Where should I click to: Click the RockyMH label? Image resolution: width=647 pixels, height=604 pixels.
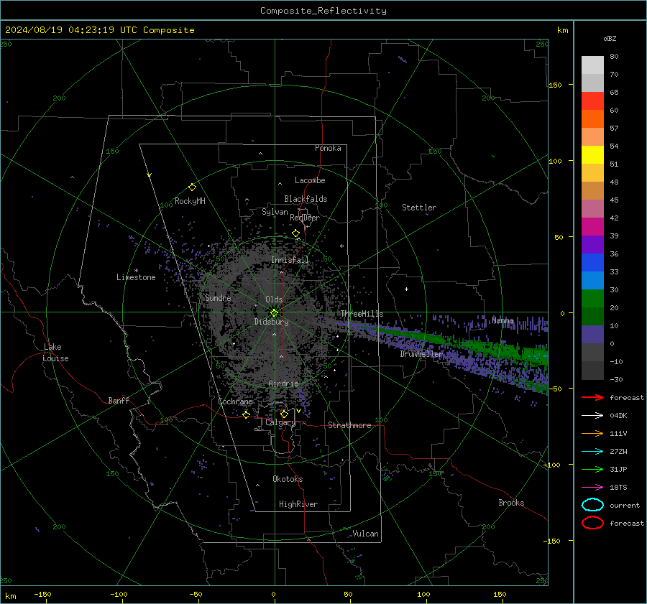click(190, 201)
